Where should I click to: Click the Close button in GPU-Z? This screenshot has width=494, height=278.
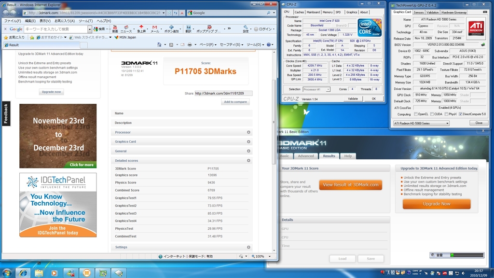coord(479,123)
